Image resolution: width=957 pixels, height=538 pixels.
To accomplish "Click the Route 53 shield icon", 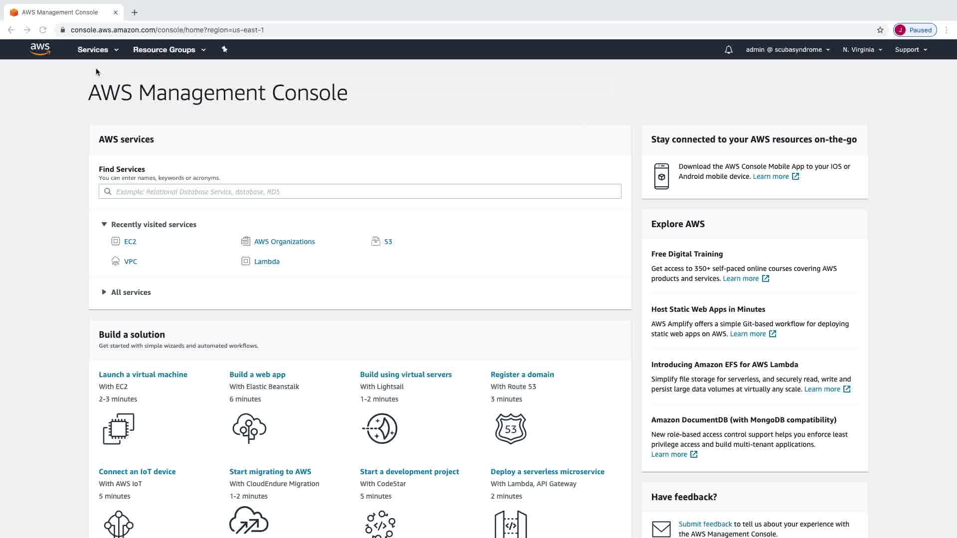I will click(x=510, y=428).
